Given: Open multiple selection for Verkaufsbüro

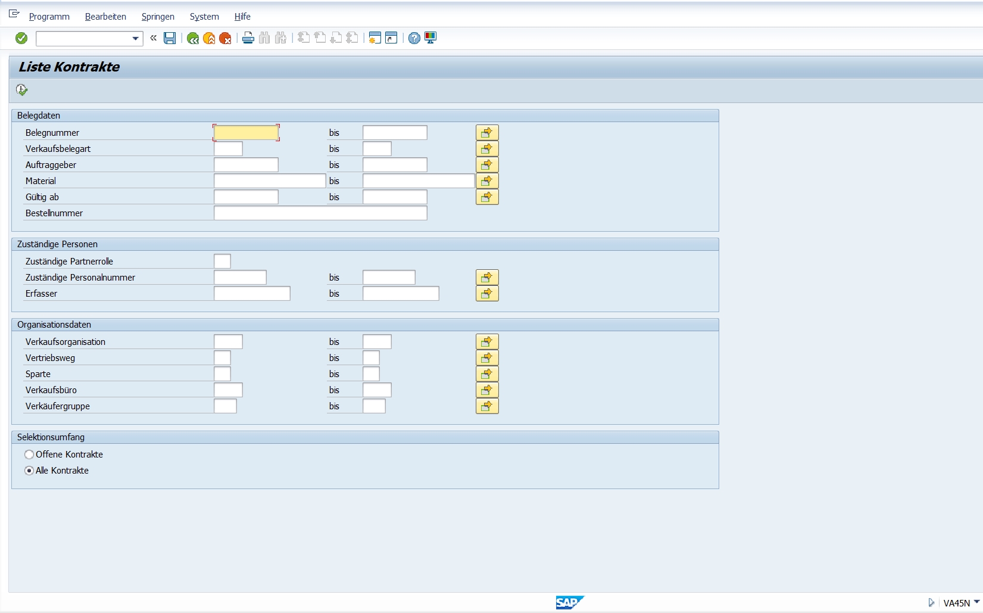Looking at the screenshot, I should [x=487, y=390].
